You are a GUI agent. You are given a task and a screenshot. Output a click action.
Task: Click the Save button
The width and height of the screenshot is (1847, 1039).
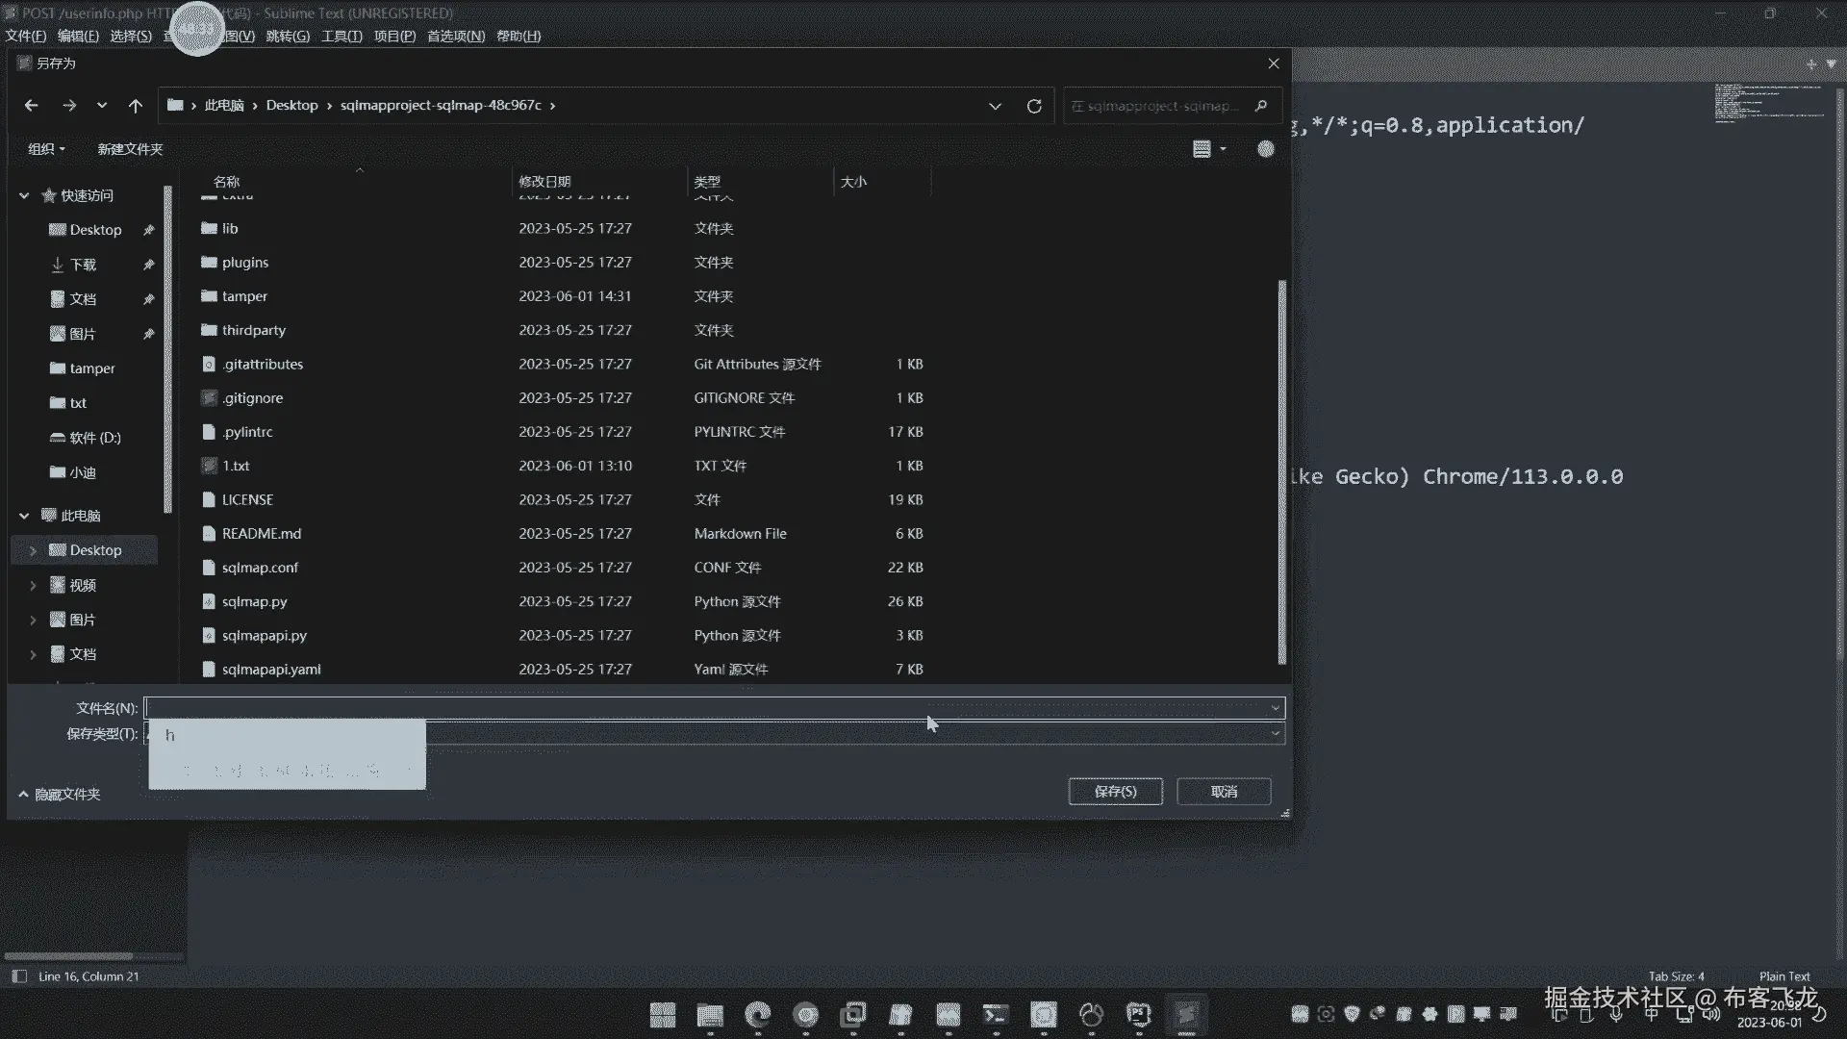(1115, 791)
